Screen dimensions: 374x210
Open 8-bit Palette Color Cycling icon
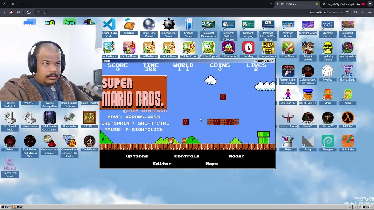pyautogui.click(x=50, y=121)
